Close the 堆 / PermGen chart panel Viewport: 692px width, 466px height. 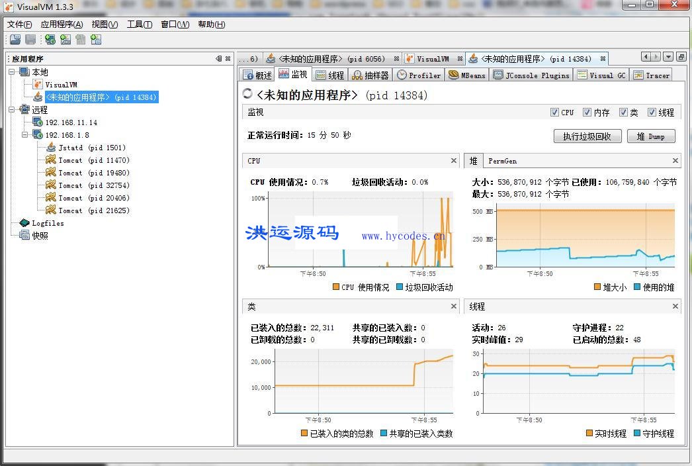coord(675,160)
